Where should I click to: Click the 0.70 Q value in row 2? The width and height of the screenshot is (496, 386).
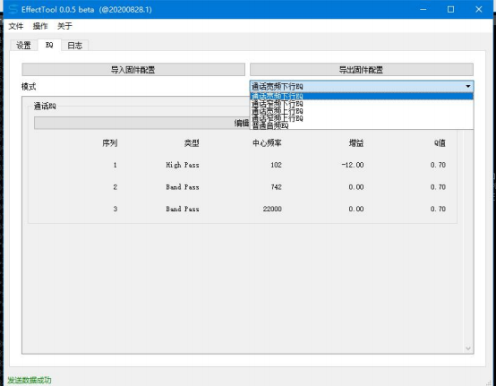point(438,187)
